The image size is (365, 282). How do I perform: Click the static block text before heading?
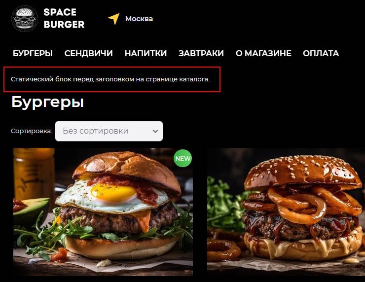(x=110, y=79)
